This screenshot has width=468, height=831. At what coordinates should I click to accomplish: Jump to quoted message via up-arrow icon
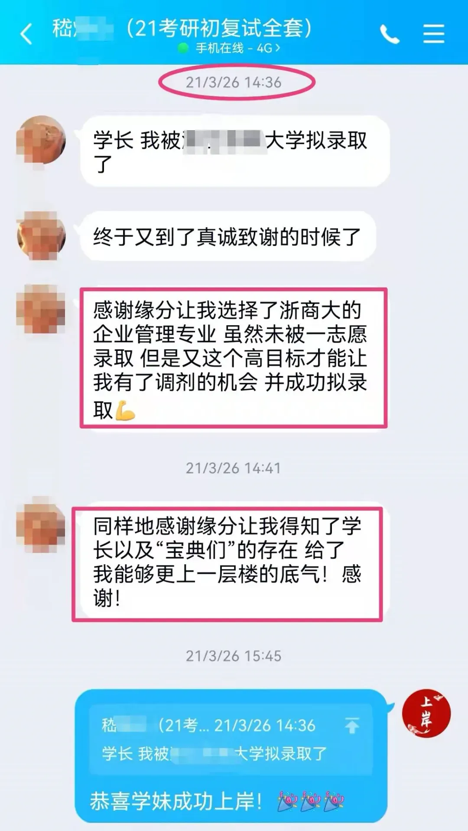coord(352,725)
